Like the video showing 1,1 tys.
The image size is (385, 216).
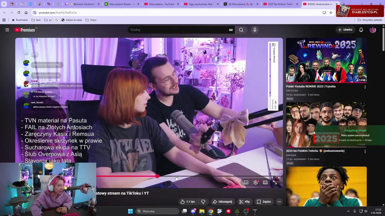tap(188, 202)
